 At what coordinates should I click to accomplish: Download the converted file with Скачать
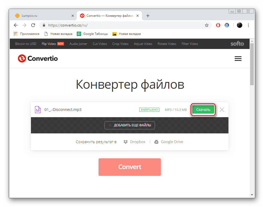pos(203,110)
